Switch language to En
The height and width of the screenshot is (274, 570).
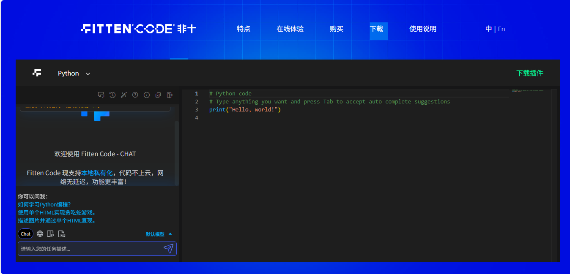(501, 29)
